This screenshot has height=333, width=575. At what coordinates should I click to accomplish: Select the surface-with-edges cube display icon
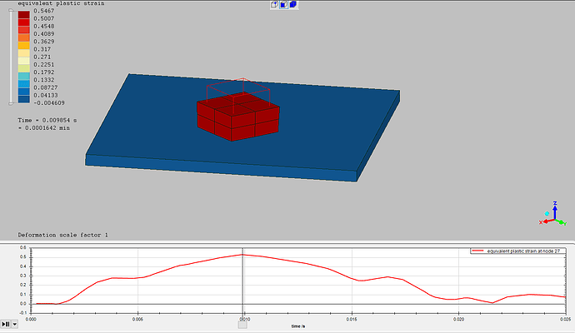click(x=284, y=5)
